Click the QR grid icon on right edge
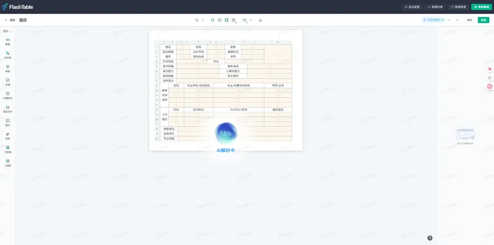This screenshot has width=494, height=245. coord(489,77)
